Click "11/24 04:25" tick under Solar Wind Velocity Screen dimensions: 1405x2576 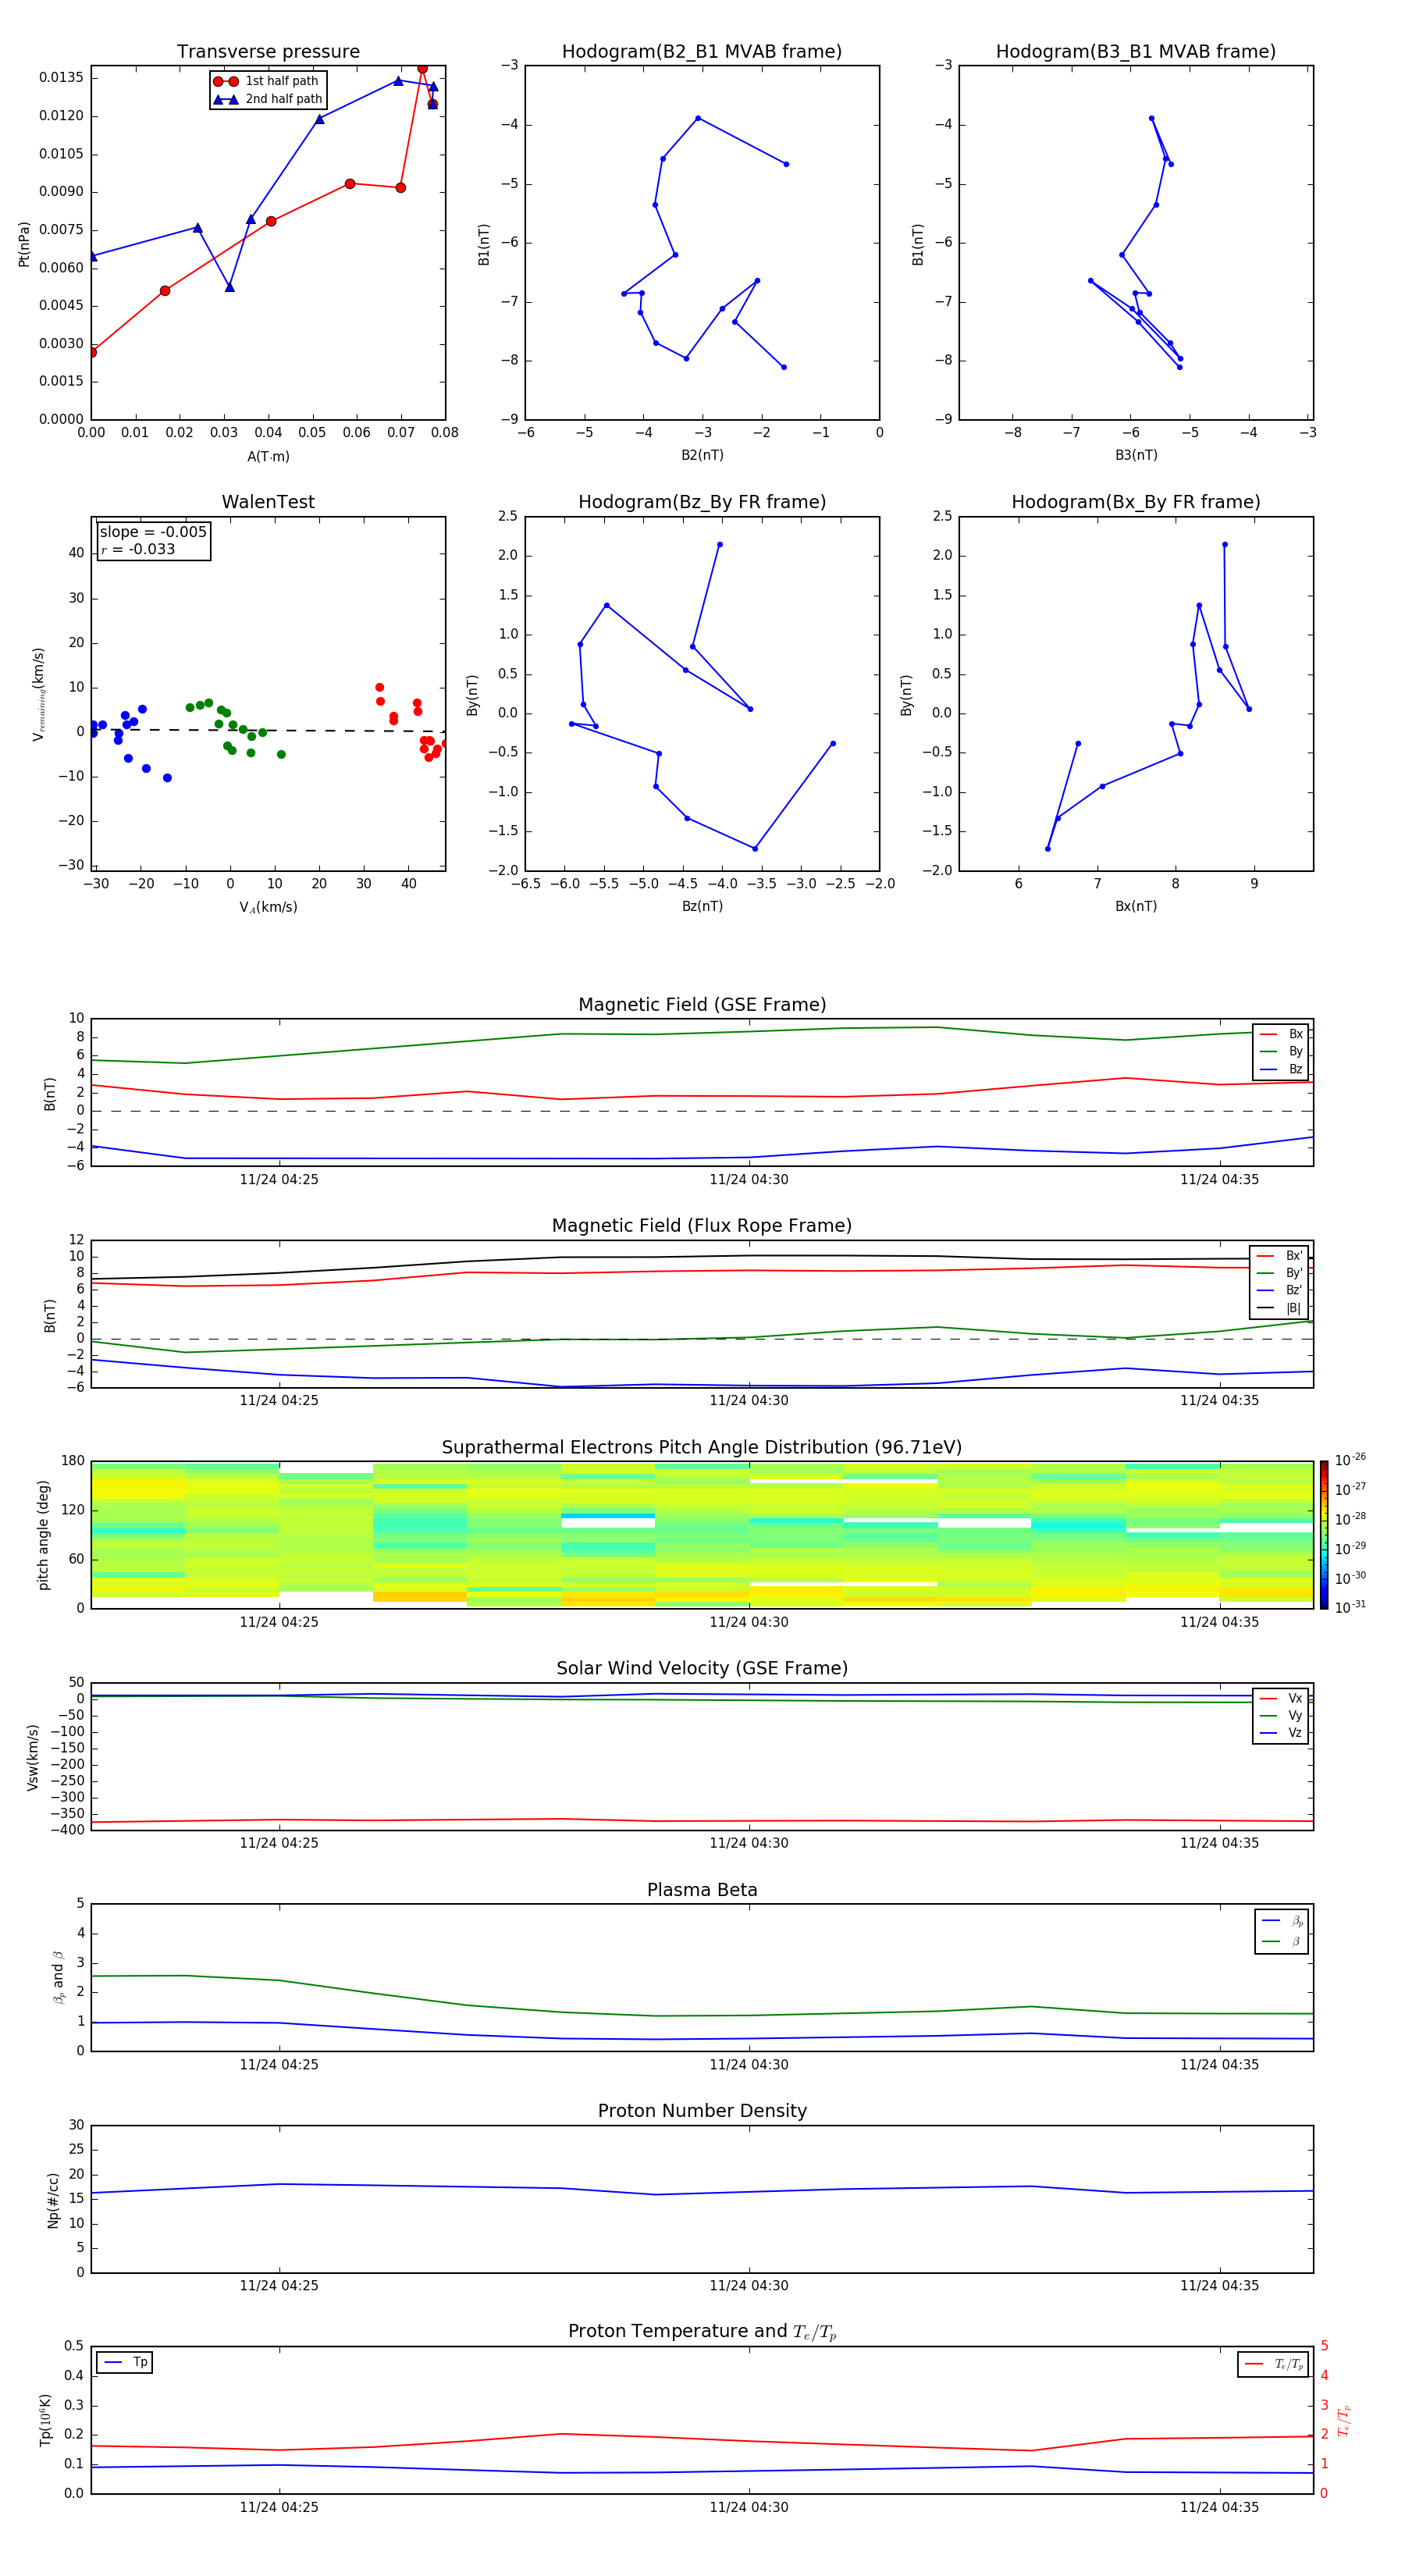(279, 1843)
